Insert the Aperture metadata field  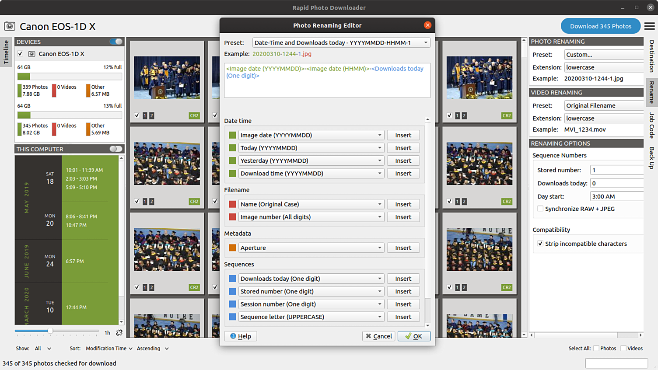pos(403,248)
